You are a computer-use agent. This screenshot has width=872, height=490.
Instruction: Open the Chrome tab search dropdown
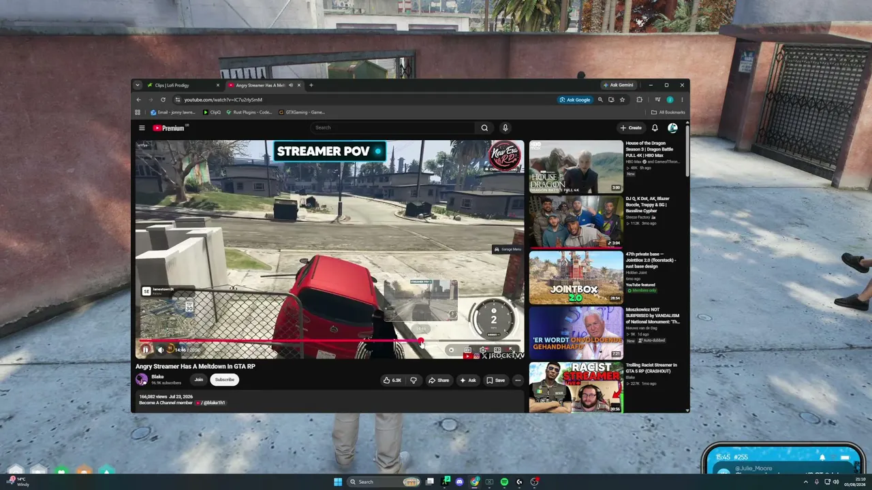[138, 85]
